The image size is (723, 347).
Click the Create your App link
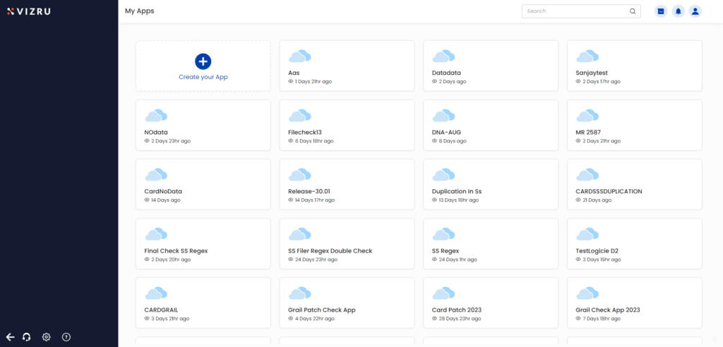click(203, 77)
